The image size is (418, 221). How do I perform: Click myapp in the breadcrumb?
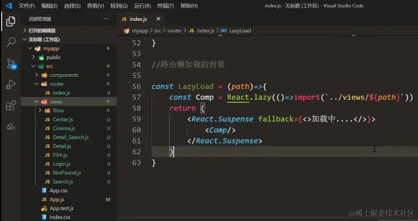[140, 31]
